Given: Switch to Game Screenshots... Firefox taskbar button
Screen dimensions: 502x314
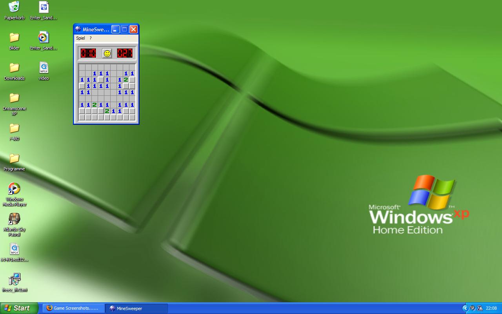Looking at the screenshot, I should point(74,308).
